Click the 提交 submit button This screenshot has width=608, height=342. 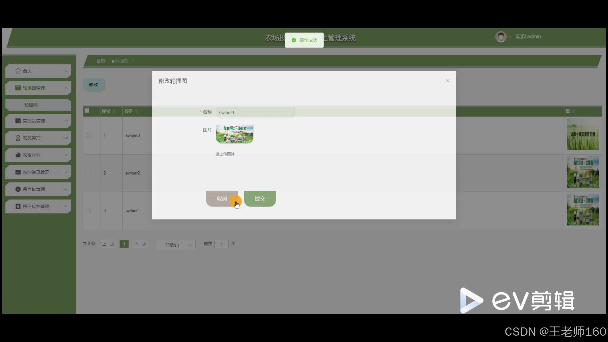260,199
